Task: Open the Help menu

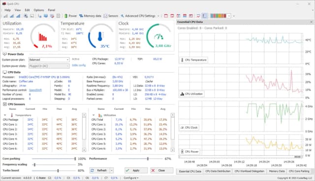Action: tap(7, 10)
